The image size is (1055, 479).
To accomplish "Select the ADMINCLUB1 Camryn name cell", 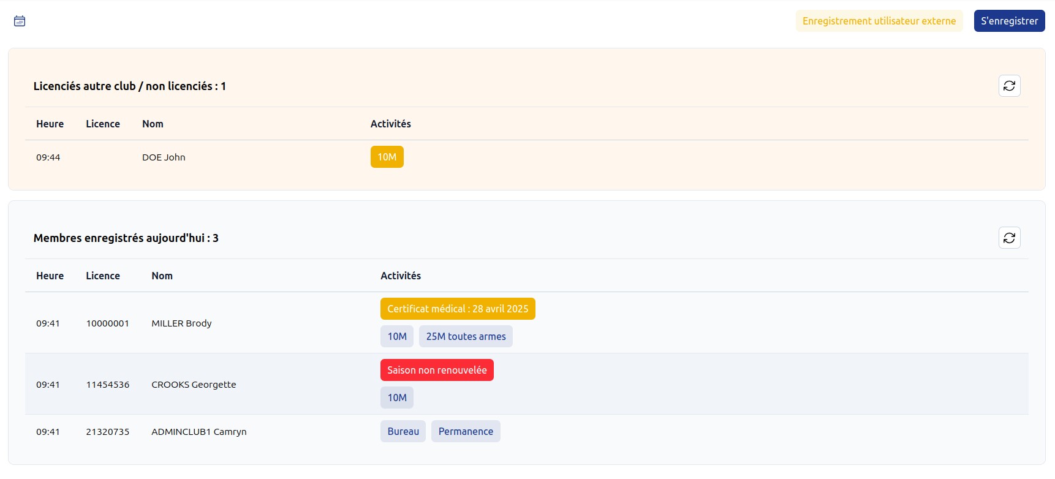I will 199,432.
